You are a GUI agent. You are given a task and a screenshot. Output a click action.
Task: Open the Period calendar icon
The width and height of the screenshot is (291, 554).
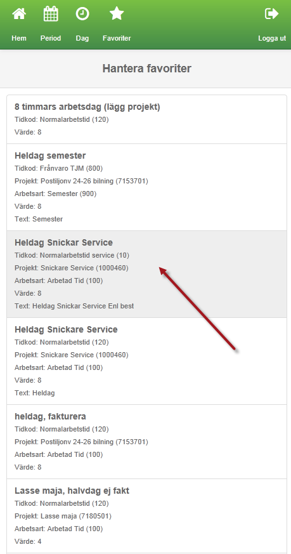pos(51,14)
